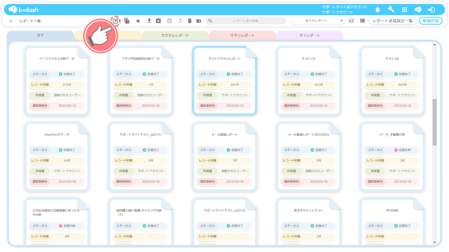Select the サポートサイトテスト_山口 (2) report title
This screenshot has height=252, width=449.
tap(224, 210)
